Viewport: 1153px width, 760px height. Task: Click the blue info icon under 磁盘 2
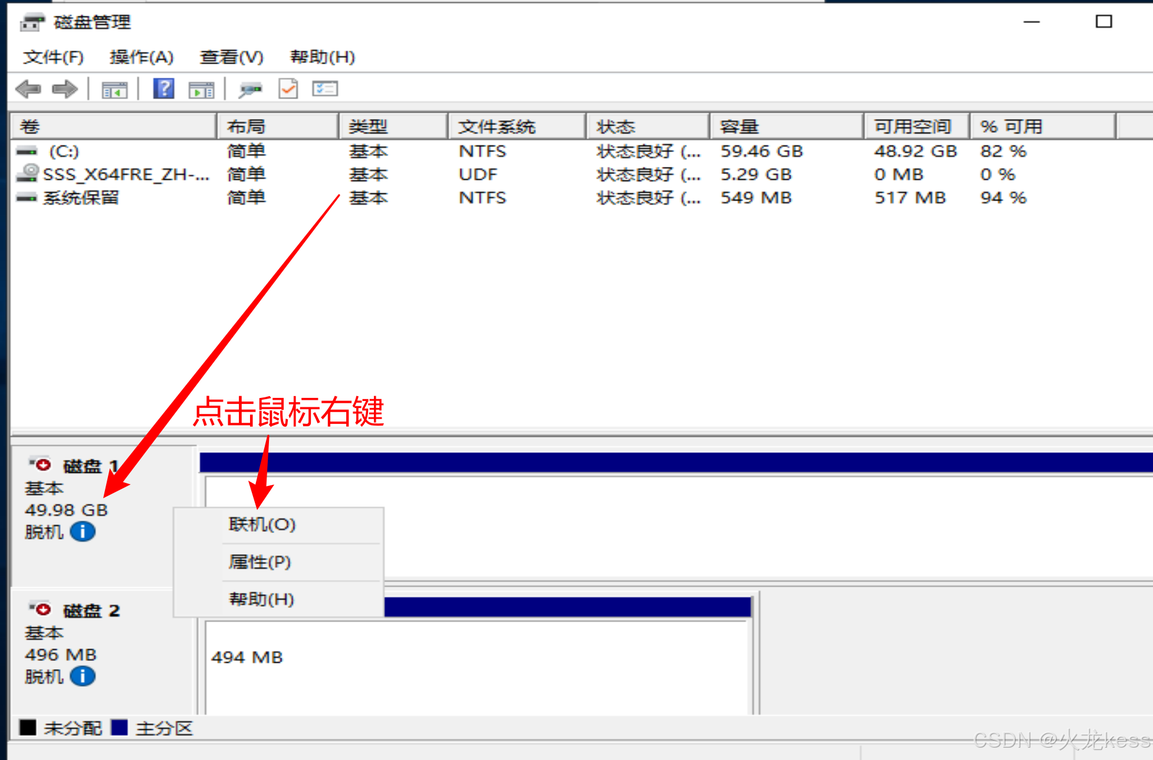click(83, 676)
